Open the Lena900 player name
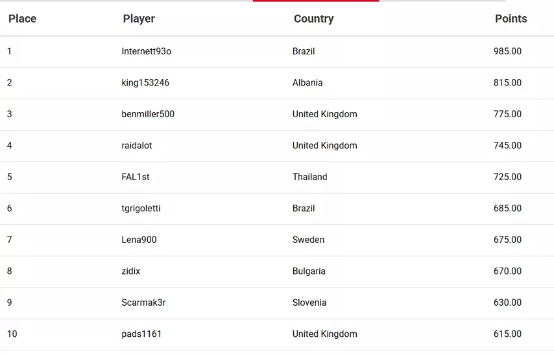 pos(139,240)
